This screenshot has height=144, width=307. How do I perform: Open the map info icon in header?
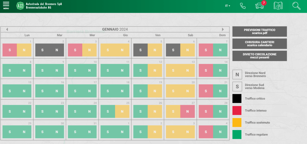[x=278, y=6]
